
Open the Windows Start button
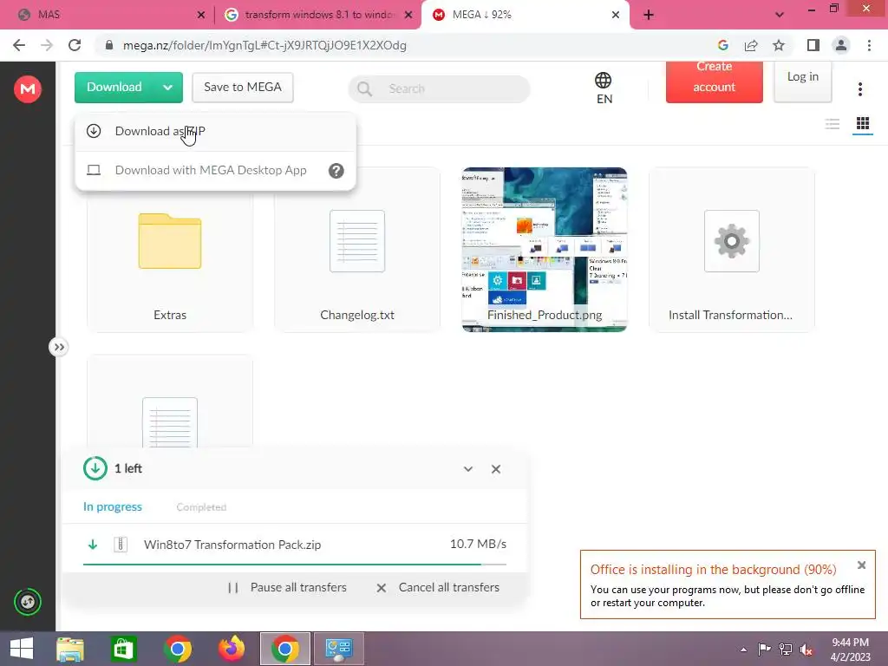coord(22,649)
